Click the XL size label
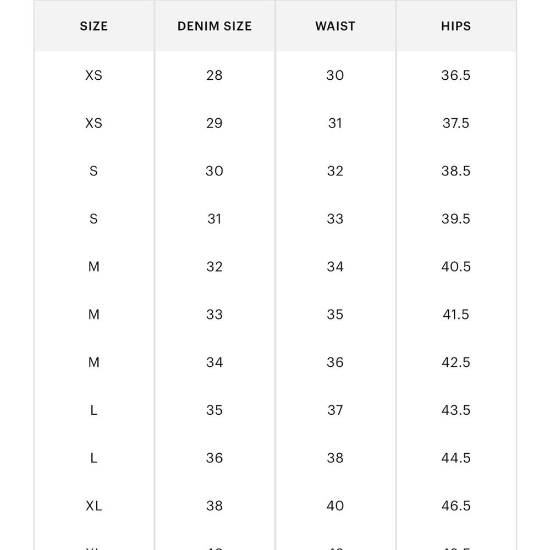The width and height of the screenshot is (550, 550). pyautogui.click(x=94, y=506)
